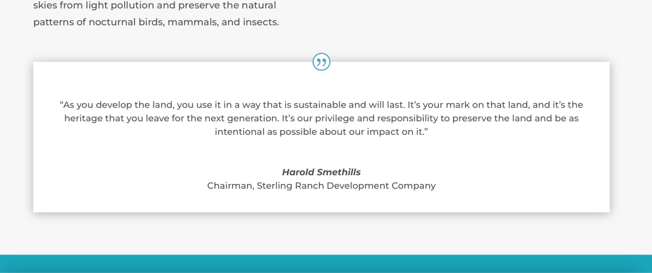Click the teal banner at page bottom
Image resolution: width=652 pixels, height=273 pixels.
click(x=326, y=264)
